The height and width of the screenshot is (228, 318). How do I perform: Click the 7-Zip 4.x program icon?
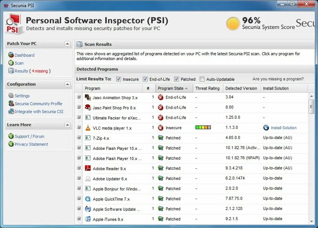pos(88,138)
